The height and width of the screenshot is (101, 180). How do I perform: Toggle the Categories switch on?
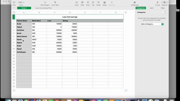coord(164,12)
